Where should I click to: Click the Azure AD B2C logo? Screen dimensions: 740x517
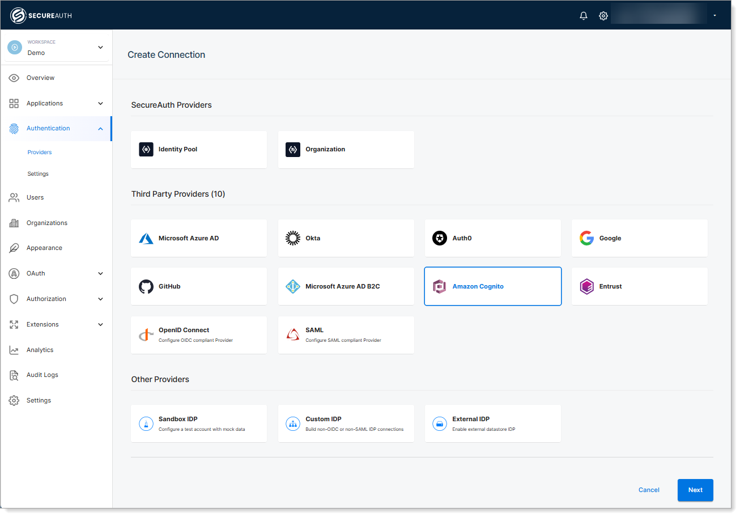pyautogui.click(x=293, y=286)
